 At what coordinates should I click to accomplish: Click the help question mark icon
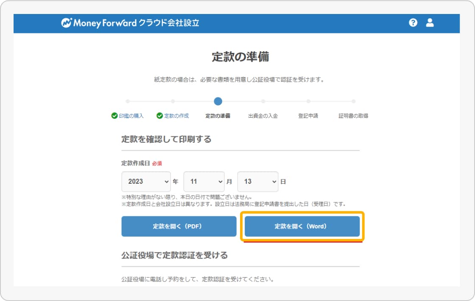coord(413,23)
